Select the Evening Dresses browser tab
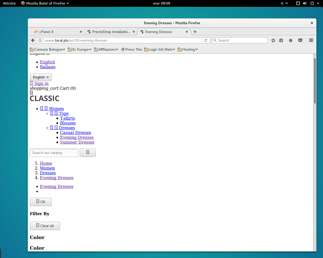 tap(164, 32)
